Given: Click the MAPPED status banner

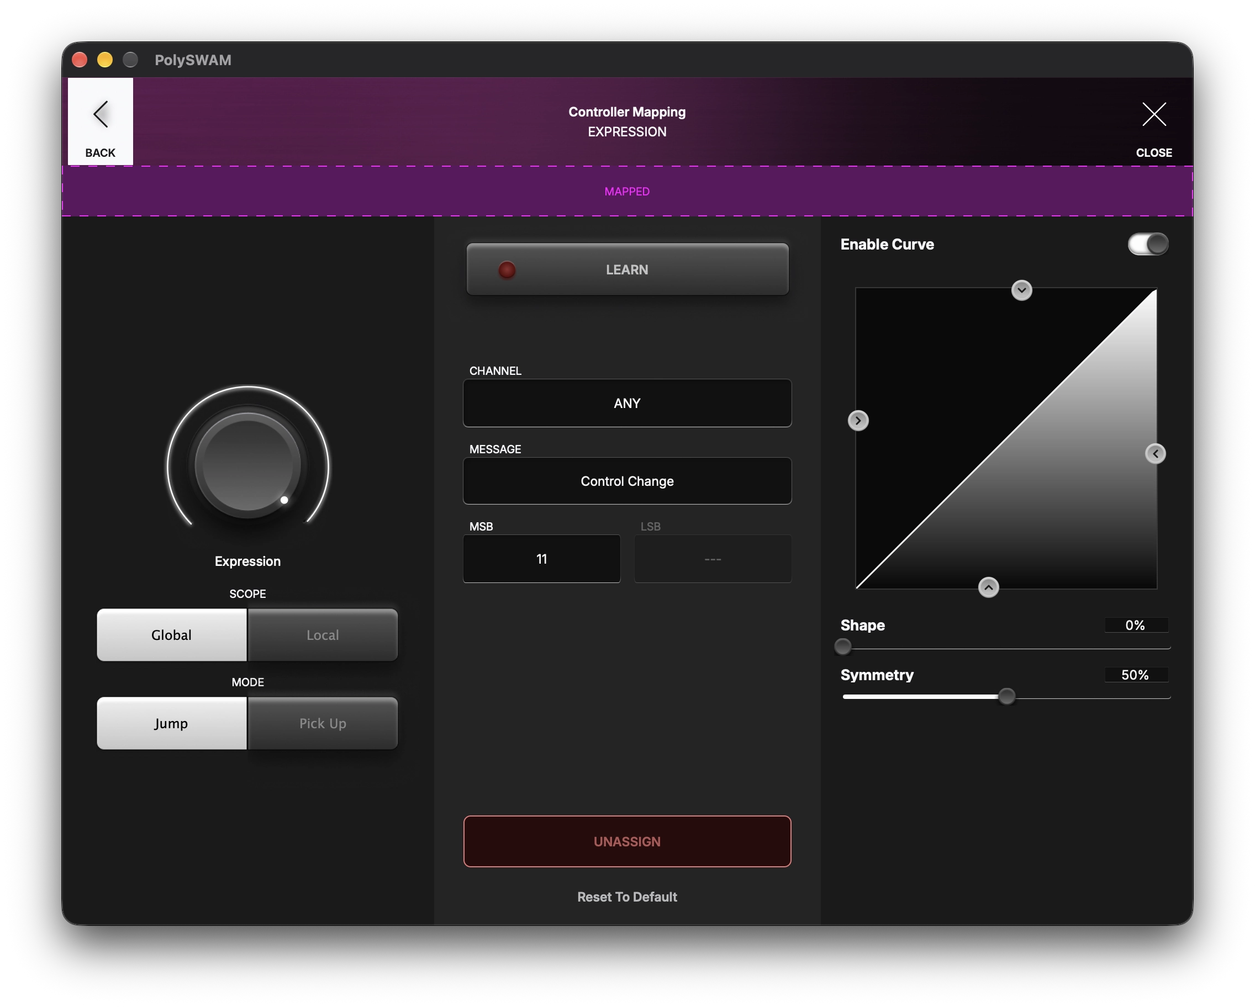Looking at the screenshot, I should [x=627, y=192].
